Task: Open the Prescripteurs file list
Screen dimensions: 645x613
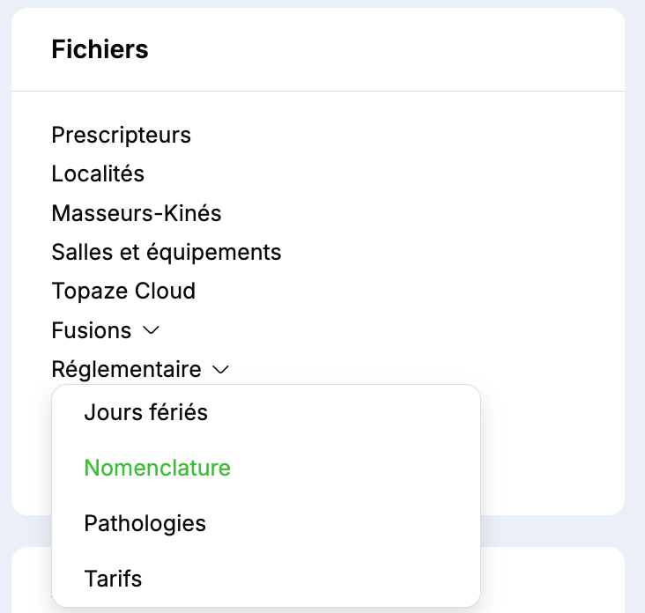Action: coord(121,136)
